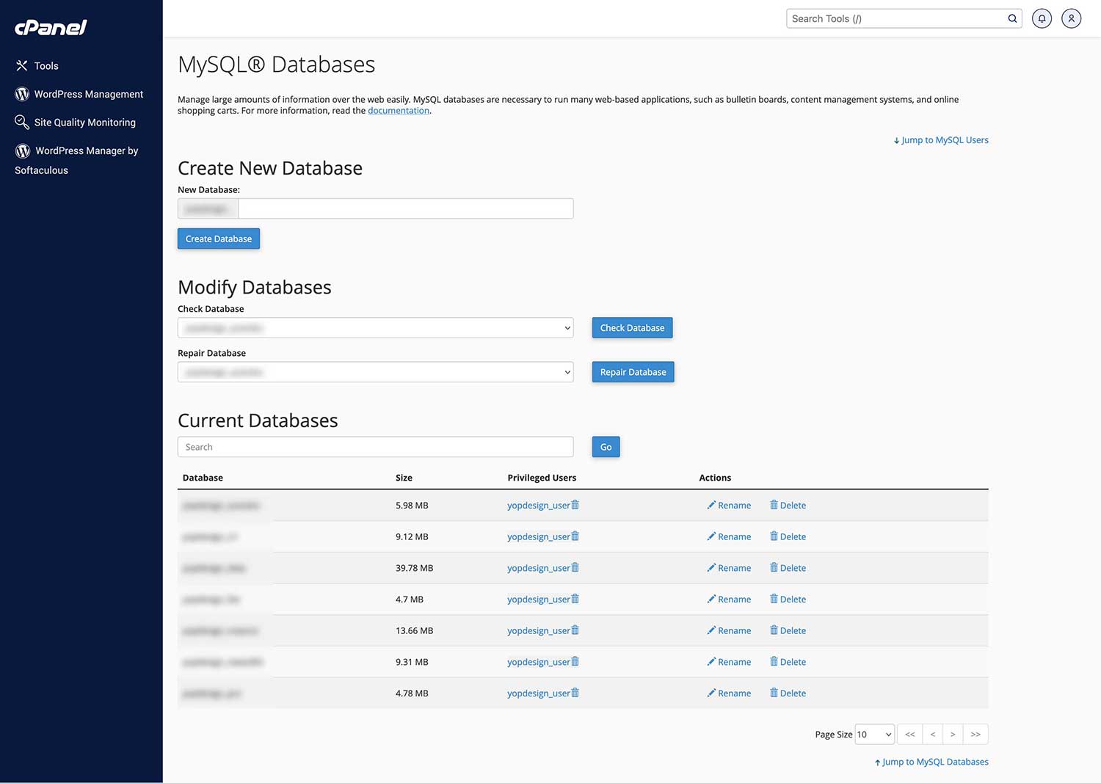This screenshot has height=783, width=1101.
Task: Delete the 4.7 MB database
Action: click(x=788, y=600)
